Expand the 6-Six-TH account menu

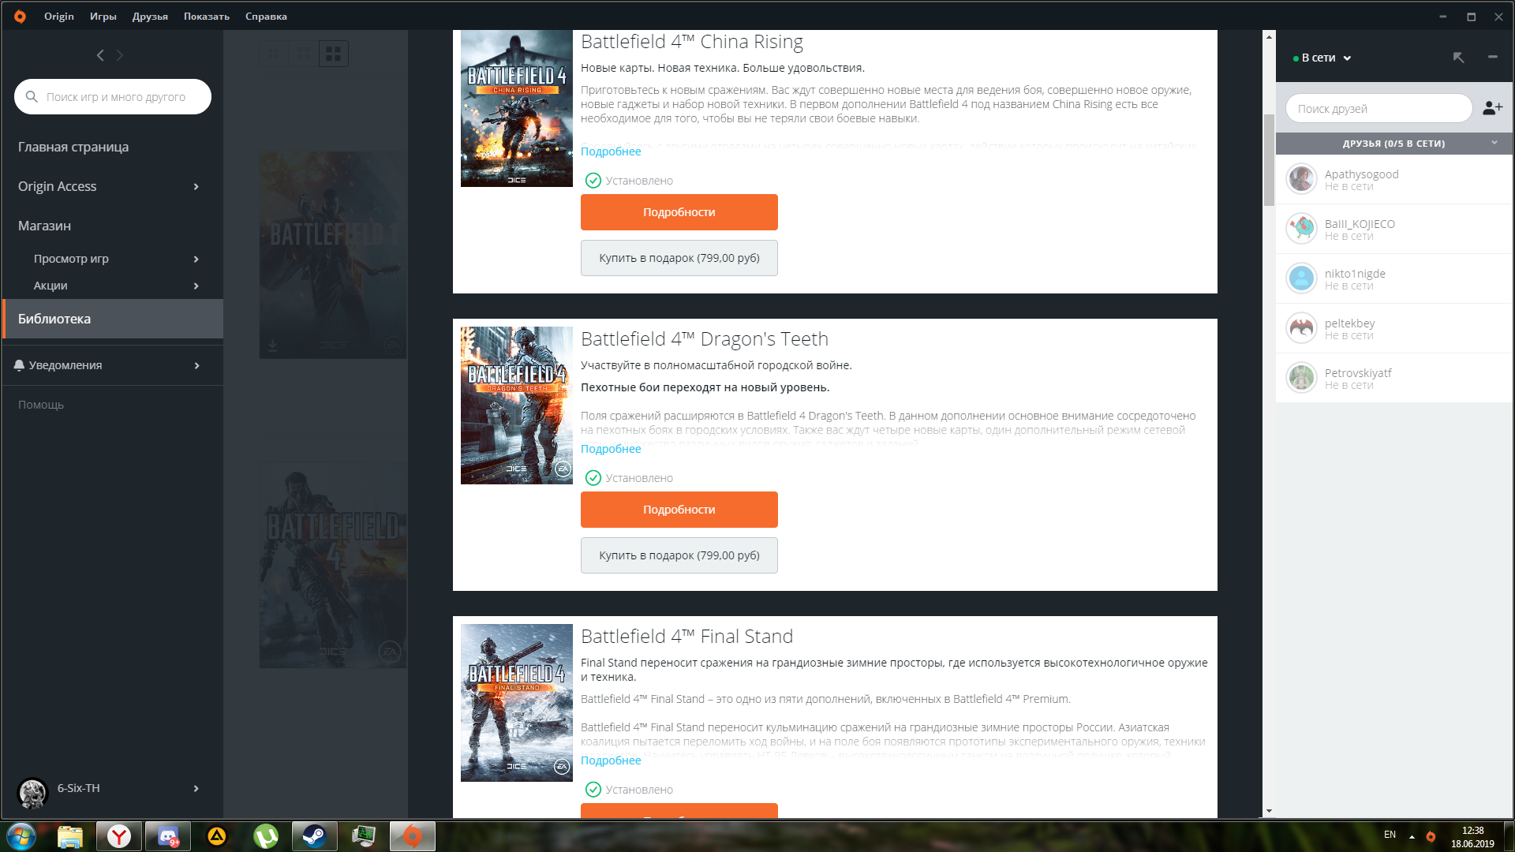196,789
